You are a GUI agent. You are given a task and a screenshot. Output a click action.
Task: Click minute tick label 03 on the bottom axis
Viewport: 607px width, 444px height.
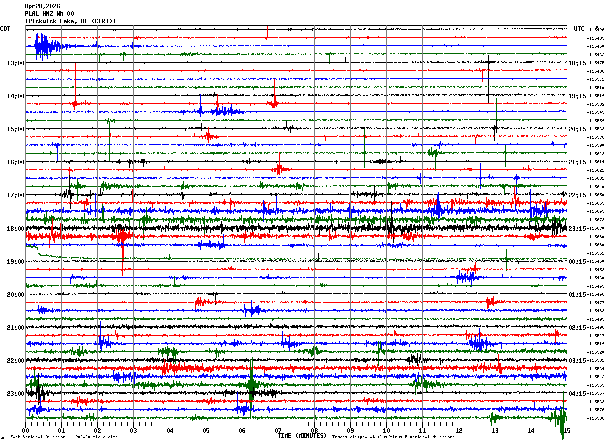click(133, 431)
